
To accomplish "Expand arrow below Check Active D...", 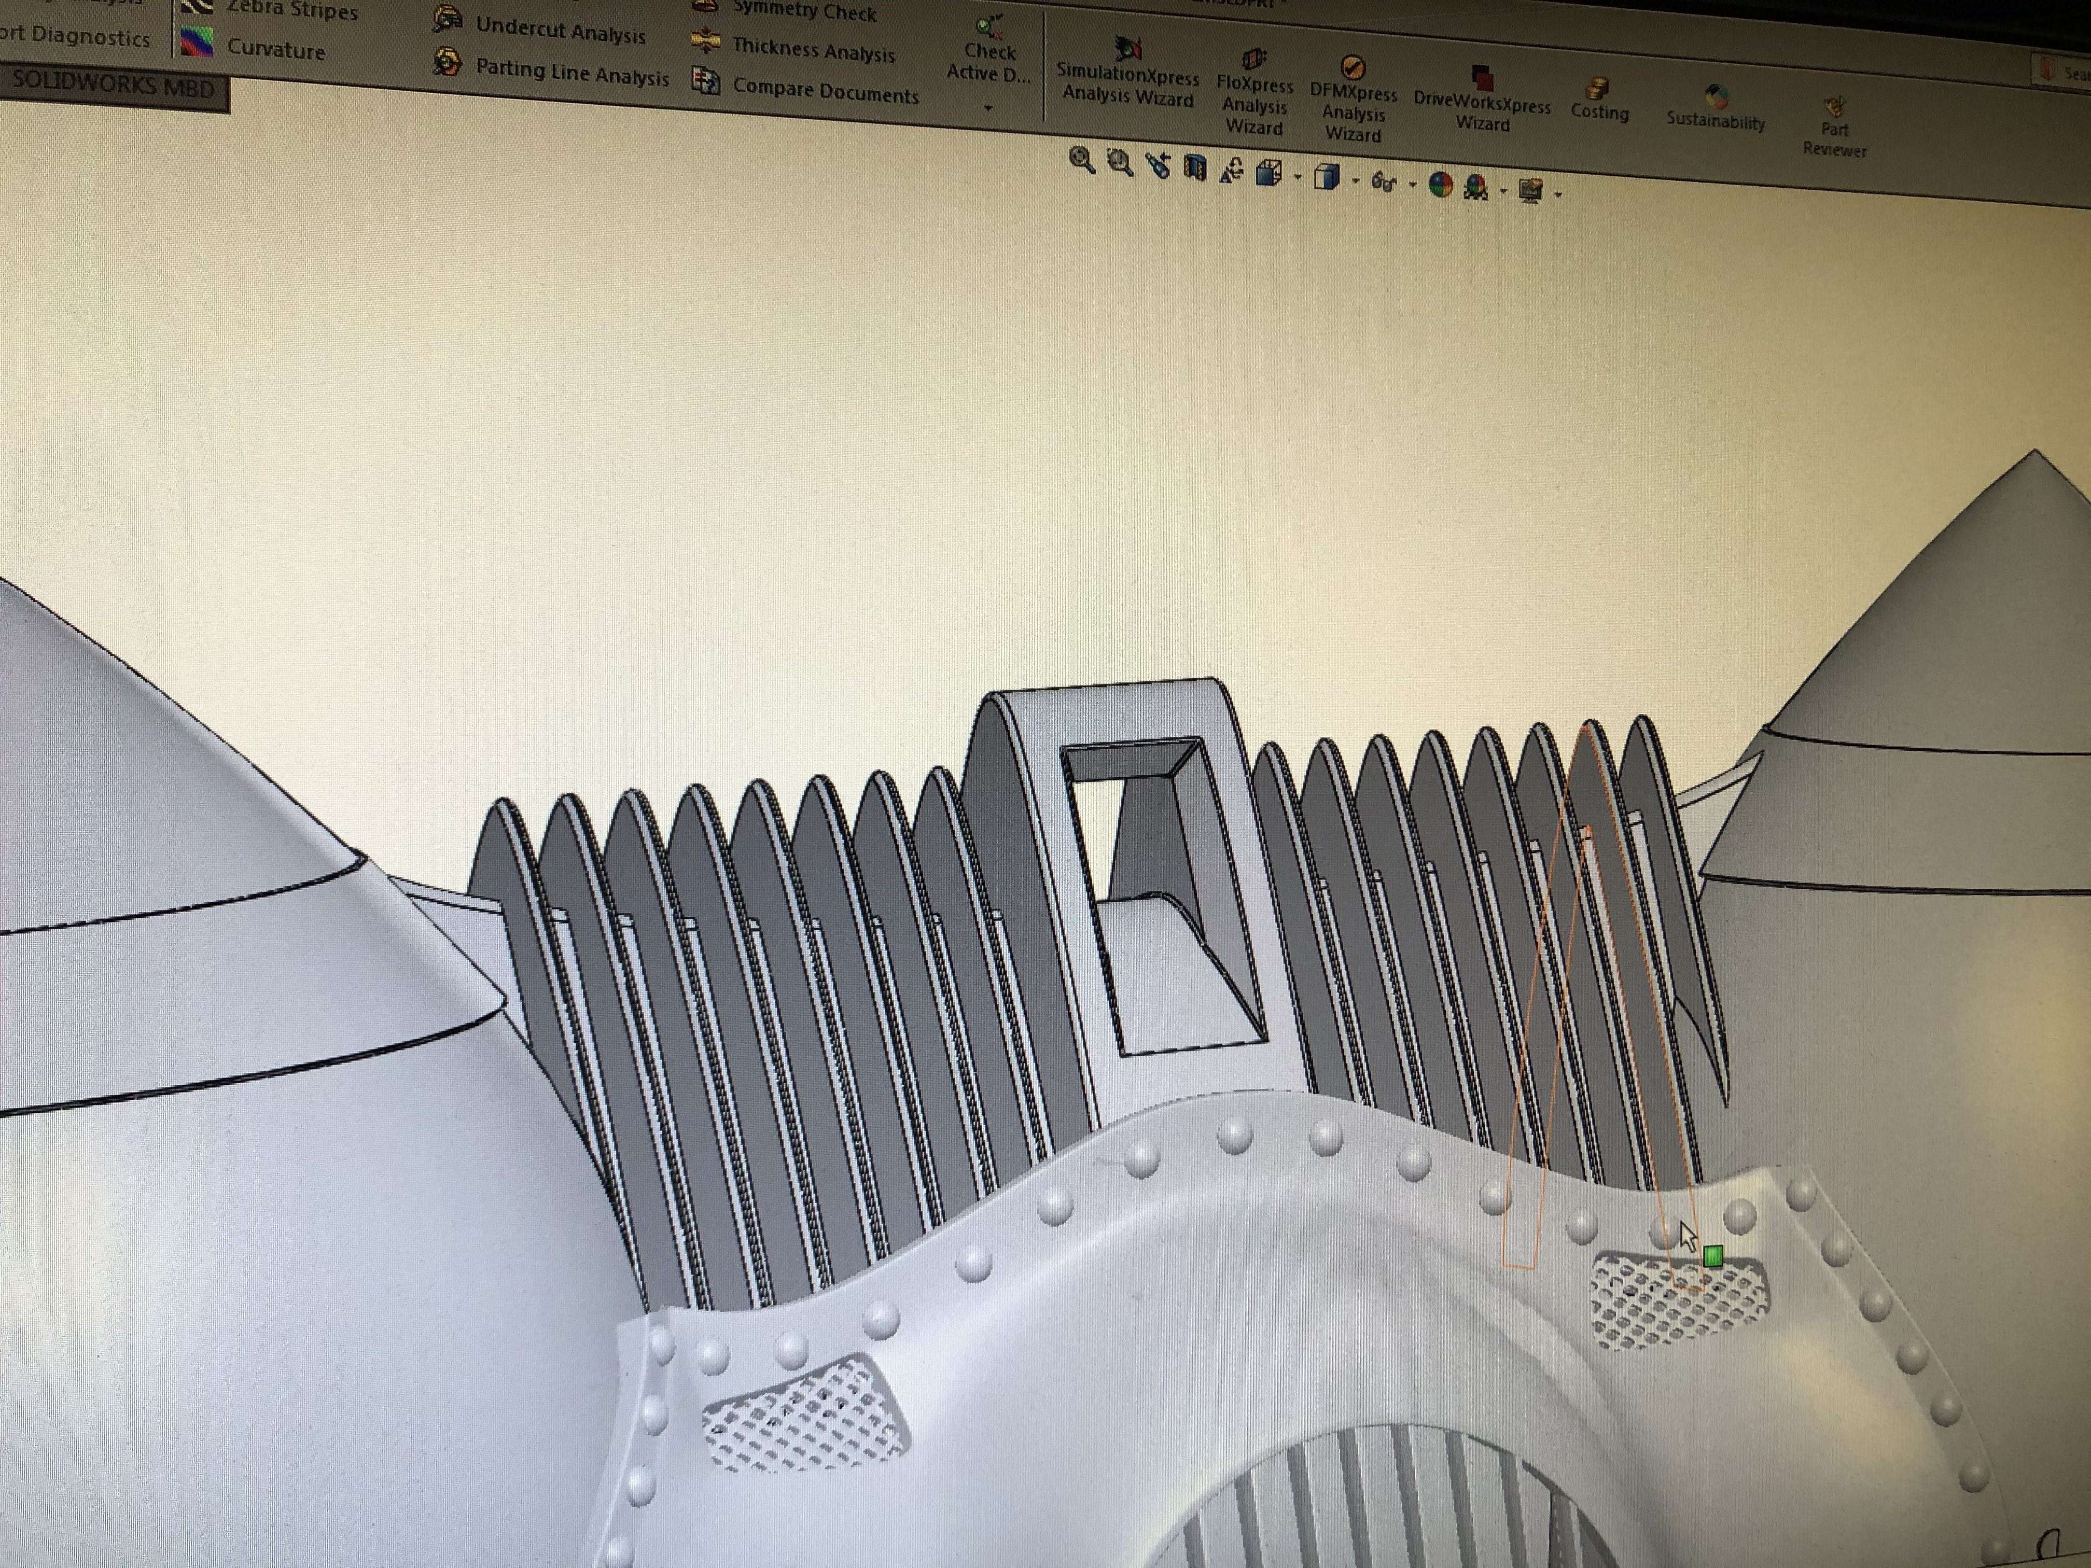I will click(988, 108).
